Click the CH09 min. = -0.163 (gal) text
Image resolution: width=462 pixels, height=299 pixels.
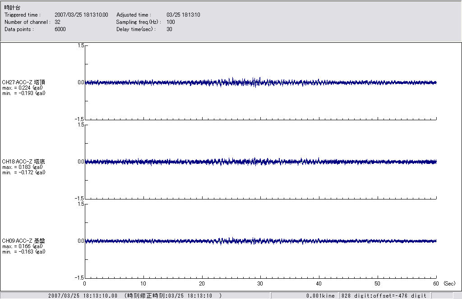click(23, 252)
